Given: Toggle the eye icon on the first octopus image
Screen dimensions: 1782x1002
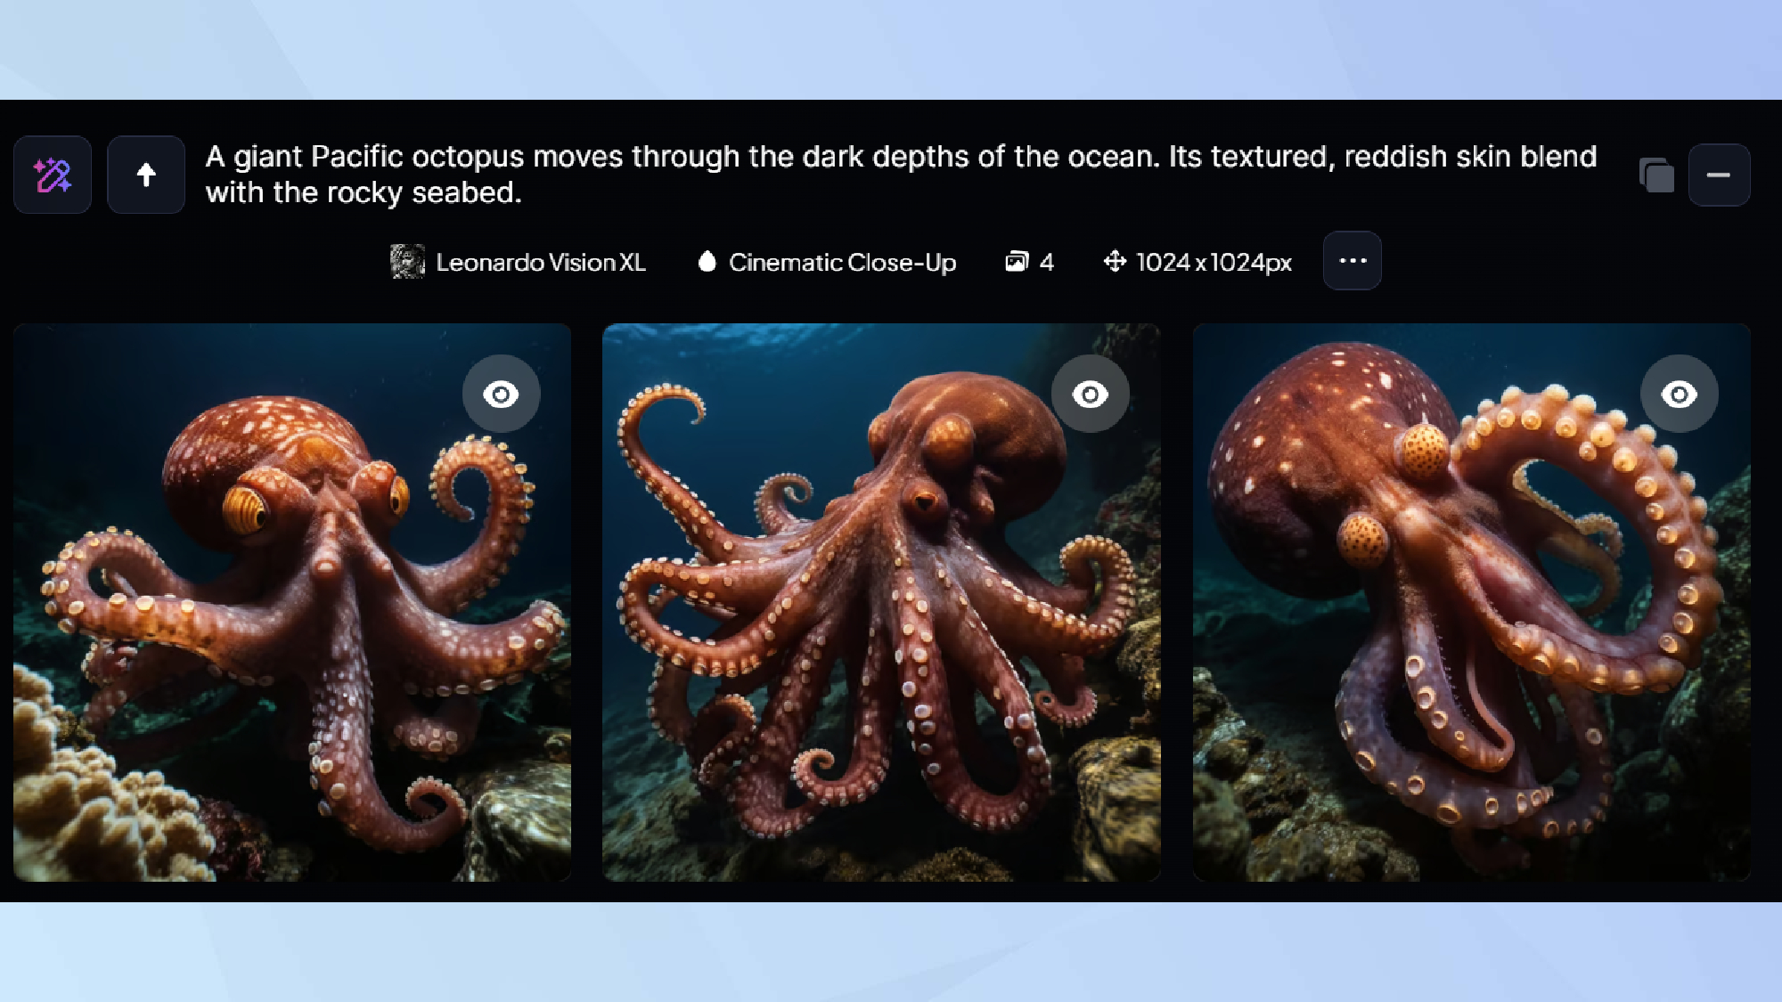Looking at the screenshot, I should (x=501, y=394).
